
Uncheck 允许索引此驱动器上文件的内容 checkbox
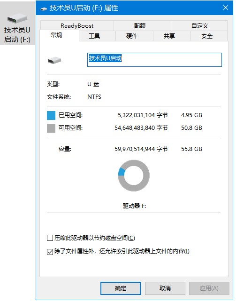click(x=50, y=252)
